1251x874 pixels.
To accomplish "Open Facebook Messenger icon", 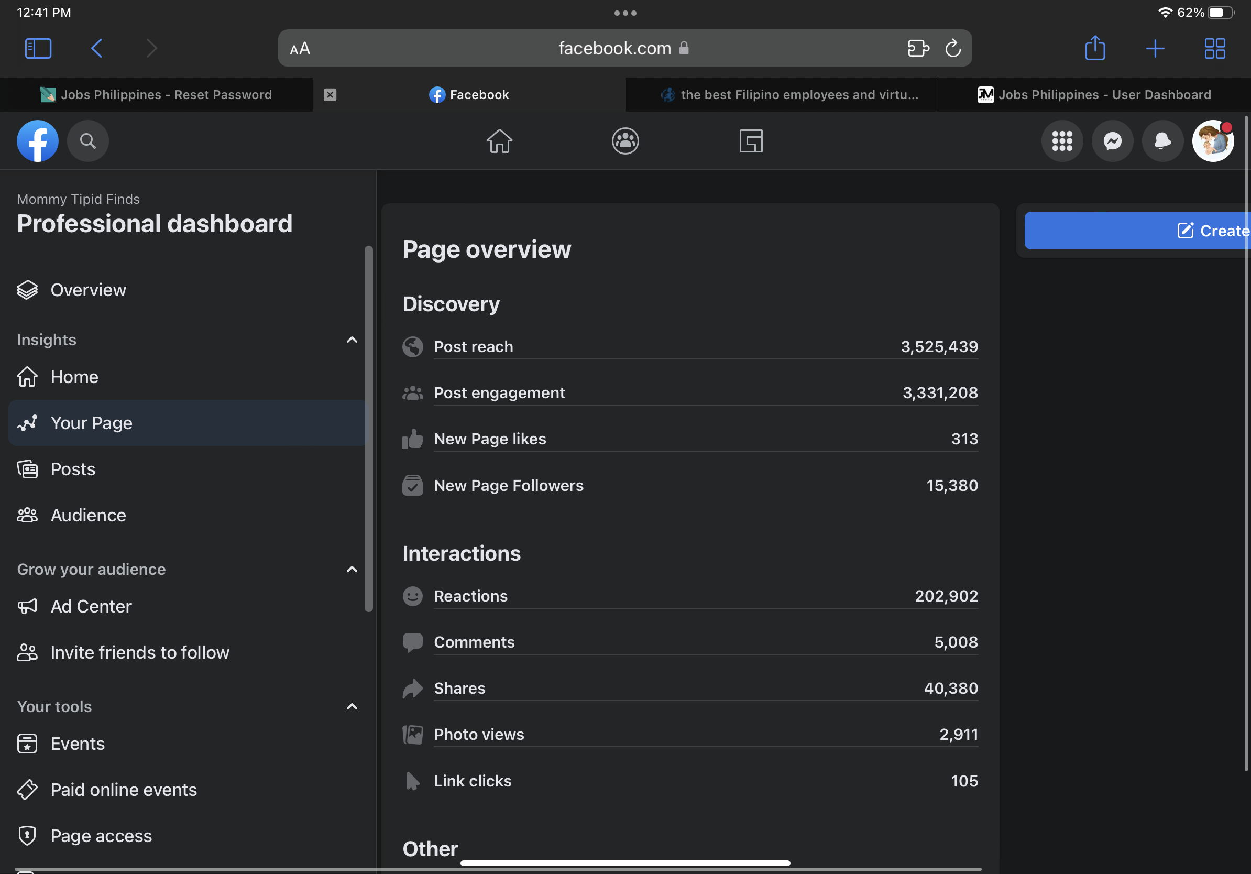I will click(1112, 141).
